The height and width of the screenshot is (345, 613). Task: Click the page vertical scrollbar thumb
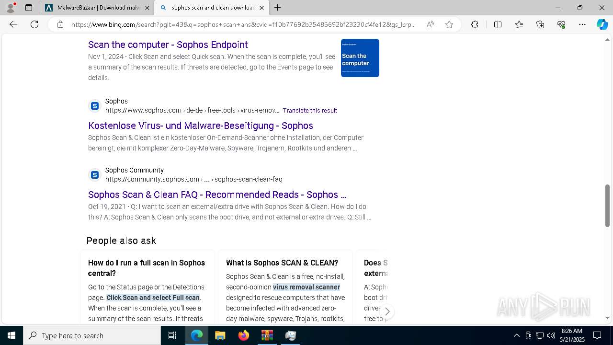[x=608, y=206]
